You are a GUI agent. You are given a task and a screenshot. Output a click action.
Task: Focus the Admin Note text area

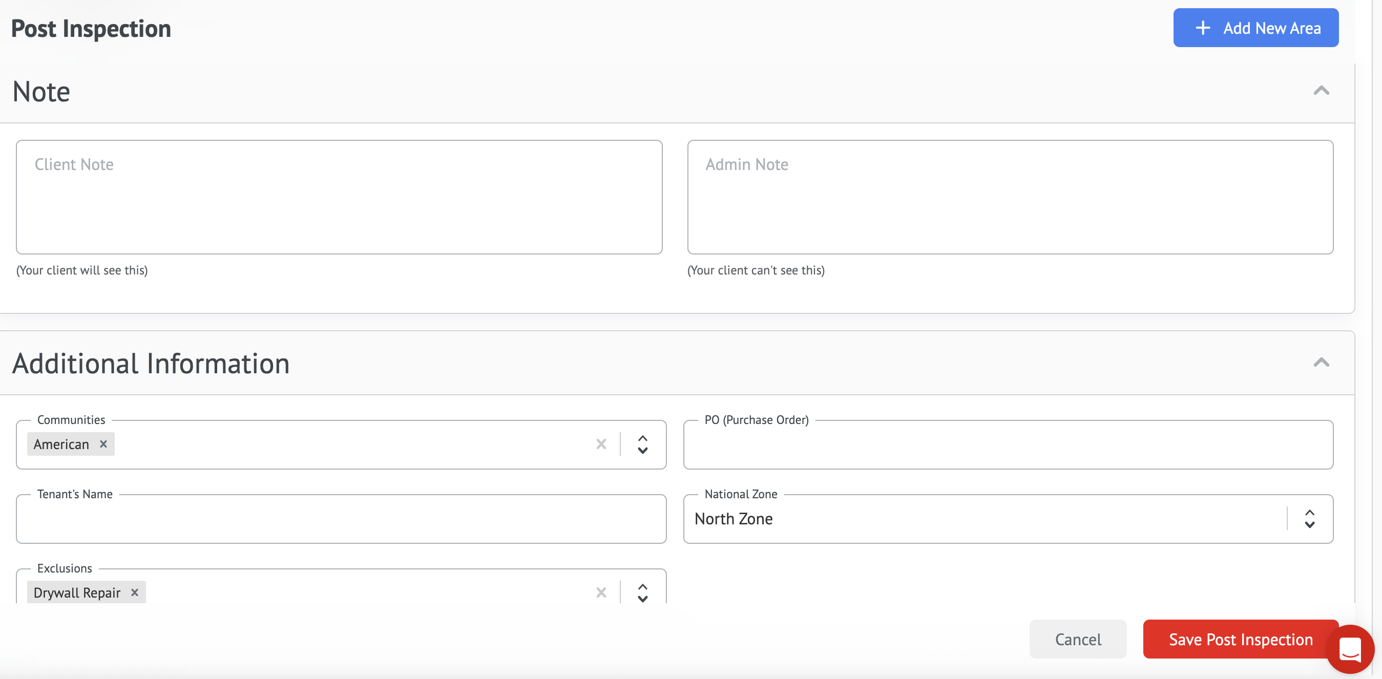click(x=1010, y=197)
